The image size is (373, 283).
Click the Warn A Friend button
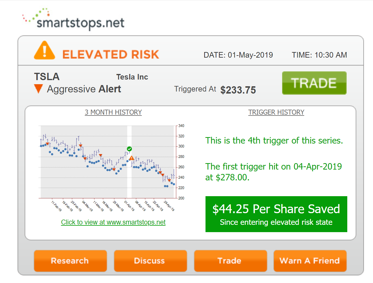pyautogui.click(x=310, y=261)
